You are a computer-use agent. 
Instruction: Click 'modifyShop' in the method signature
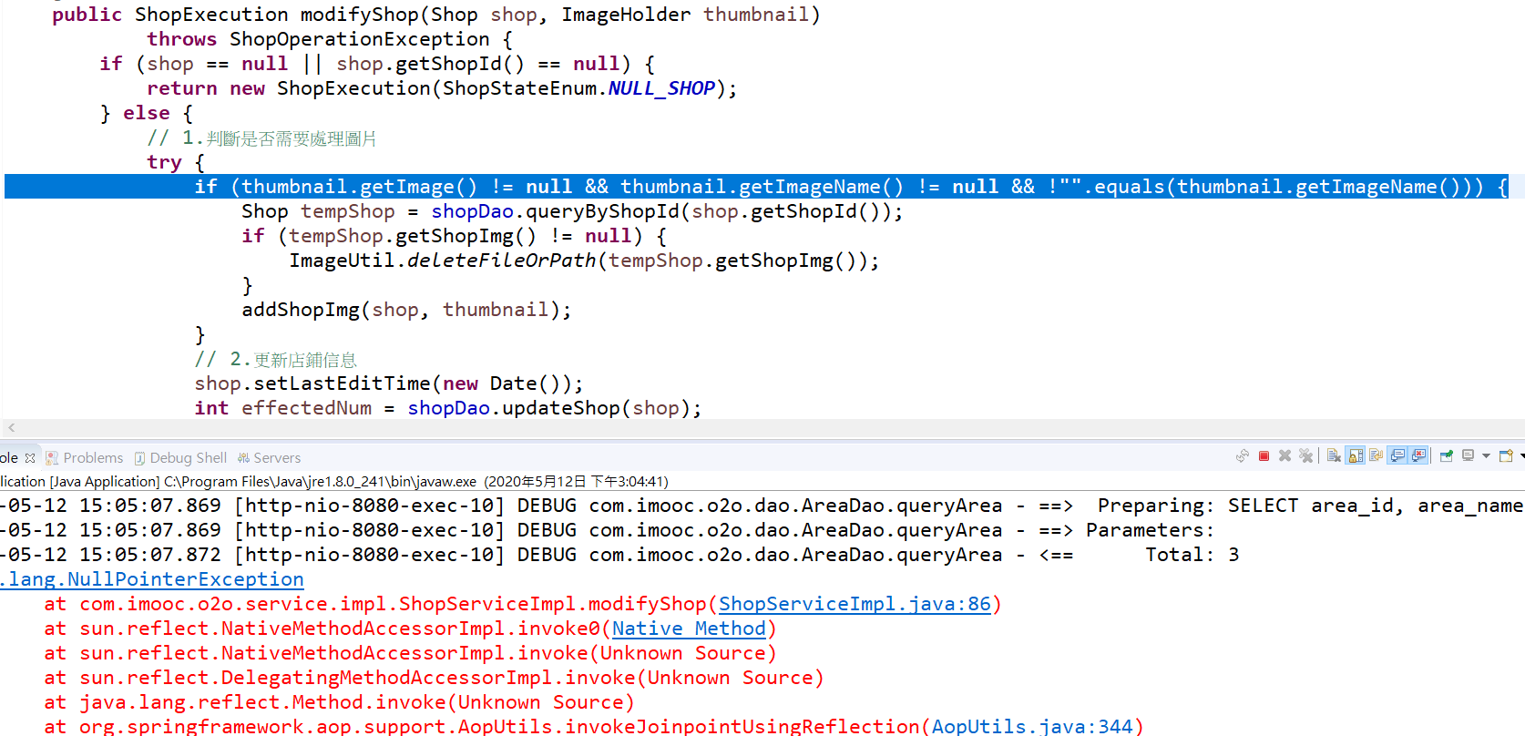coord(360,15)
